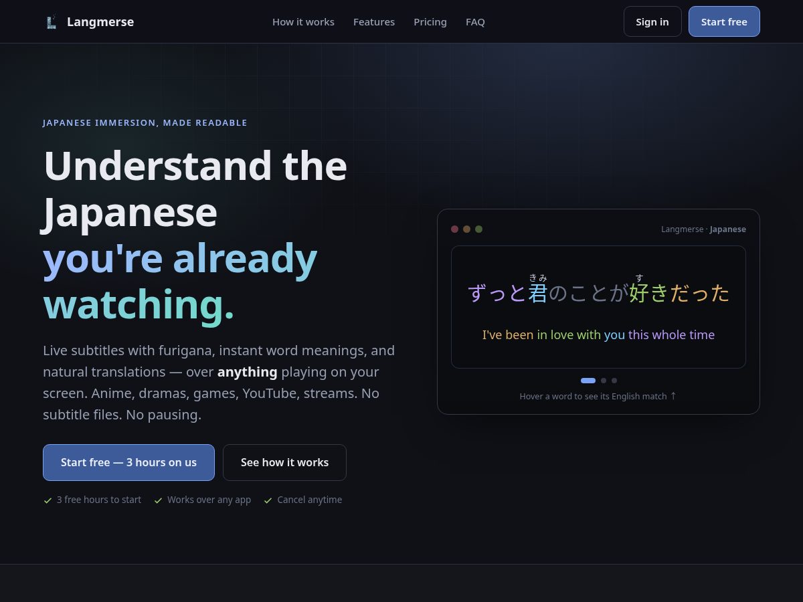Image resolution: width=803 pixels, height=602 pixels.
Task: Click English words this whole time
Action: (671, 334)
